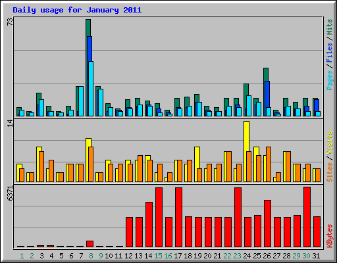Select the red KBytes bar for day 30
Image resolution: width=337 pixels, height=263 pixels.
[307, 217]
